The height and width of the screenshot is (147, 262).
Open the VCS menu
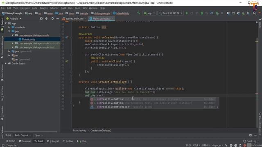(x=85, y=8)
